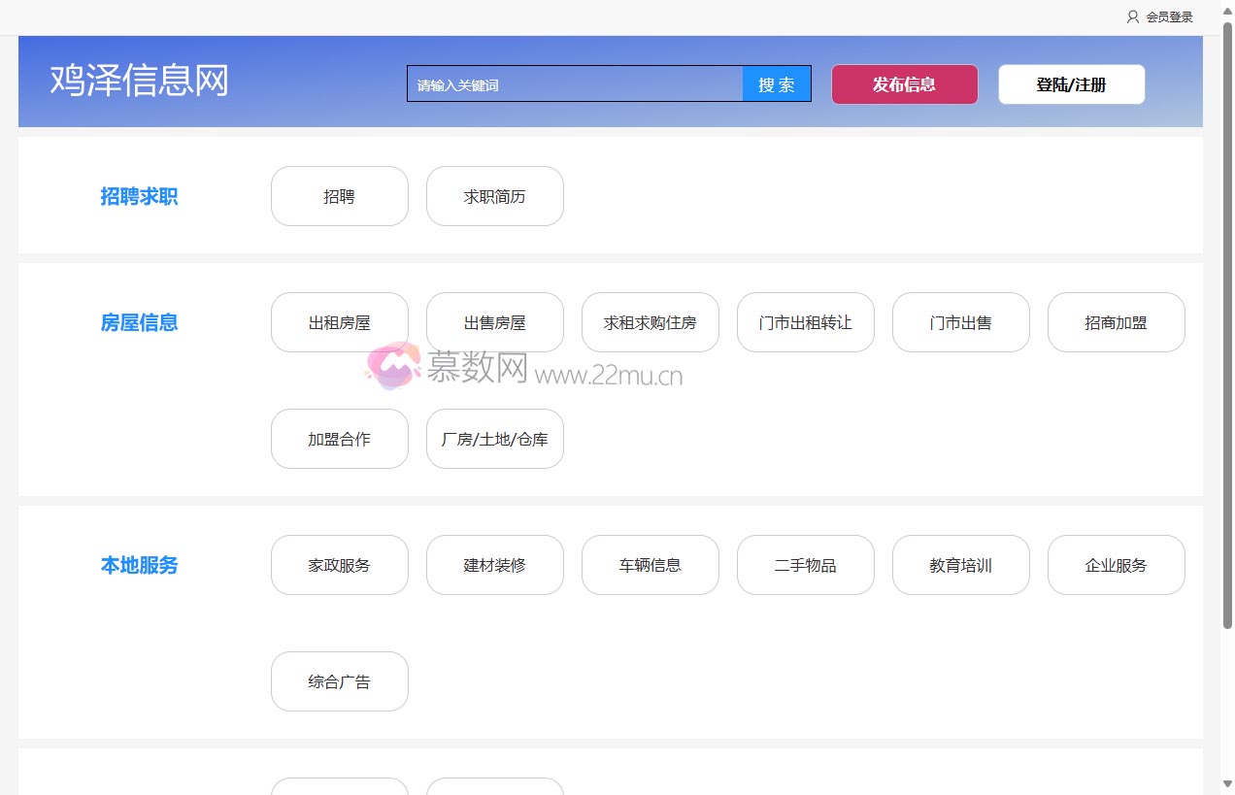This screenshot has height=795, width=1235.
Task: Browse 出租房屋 rental listings
Action: (x=339, y=322)
